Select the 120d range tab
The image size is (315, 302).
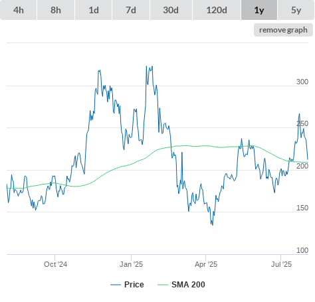tap(217, 10)
